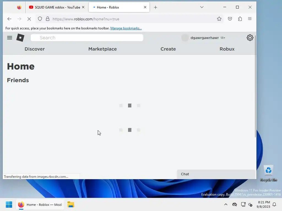Click the Firefox taskbar button
Screen dimensions: 282x211
tap(40, 204)
